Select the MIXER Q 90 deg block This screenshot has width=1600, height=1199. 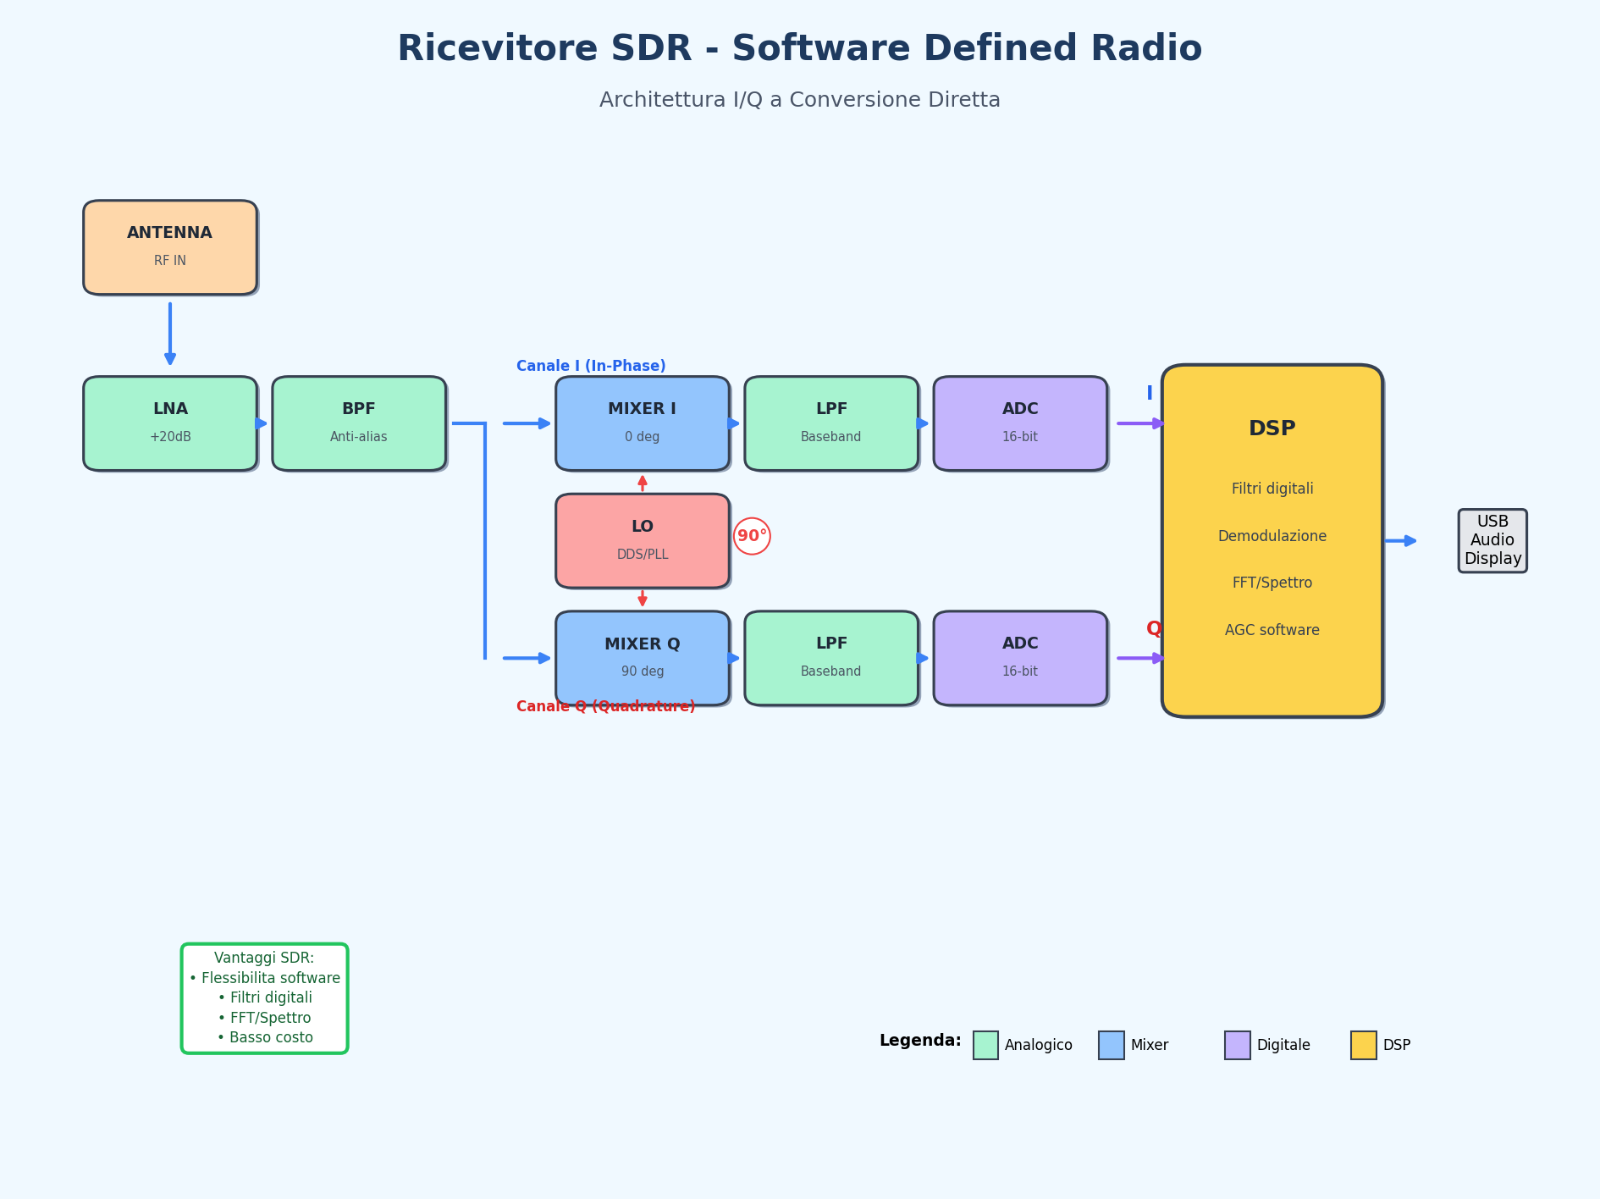coord(643,657)
